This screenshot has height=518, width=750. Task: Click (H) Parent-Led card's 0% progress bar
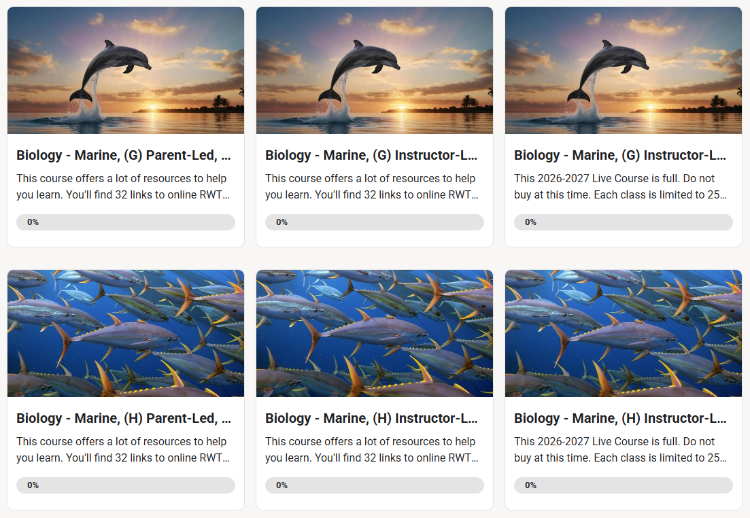tap(126, 485)
